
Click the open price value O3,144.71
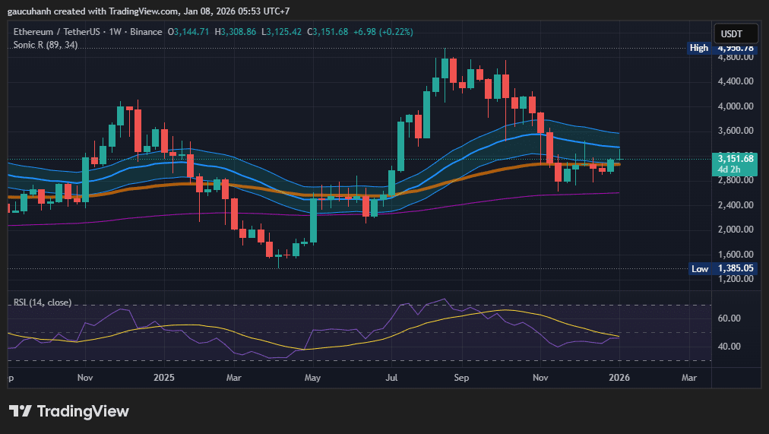click(x=191, y=32)
